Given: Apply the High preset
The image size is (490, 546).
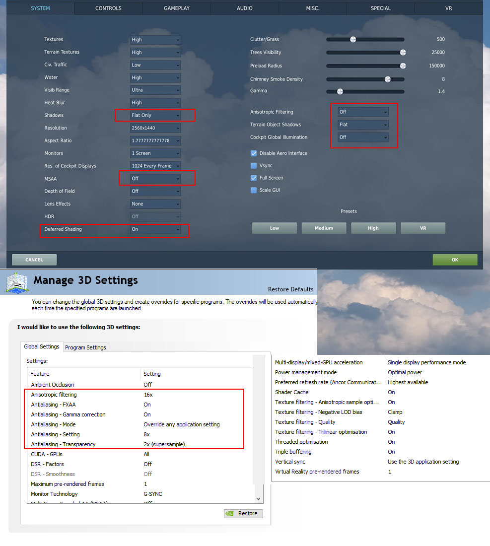Looking at the screenshot, I should [373, 228].
